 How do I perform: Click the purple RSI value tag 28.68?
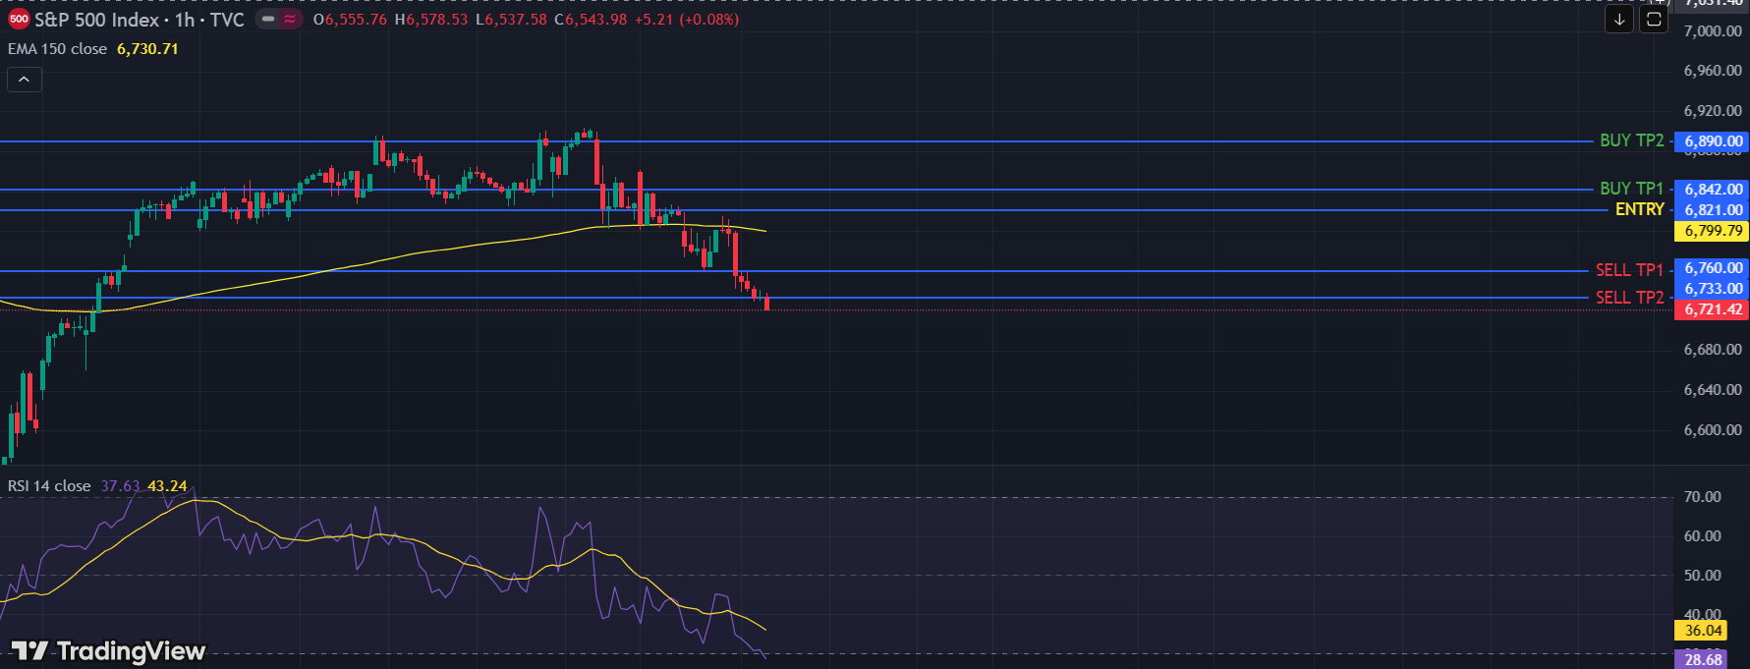1703,659
